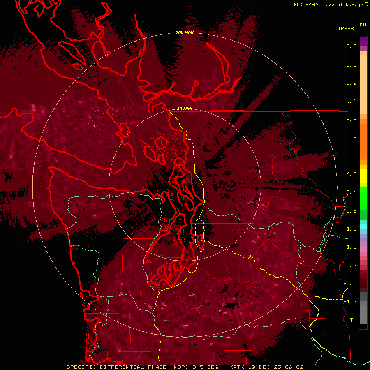
Task: Click the 50 NMI range ring label
Action: [x=185, y=109]
